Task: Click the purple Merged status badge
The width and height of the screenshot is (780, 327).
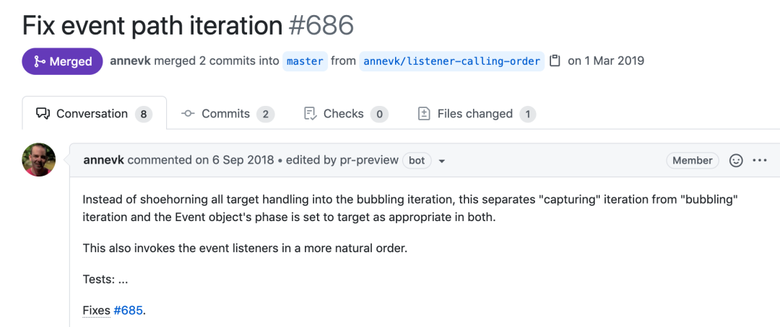Action: click(x=62, y=61)
